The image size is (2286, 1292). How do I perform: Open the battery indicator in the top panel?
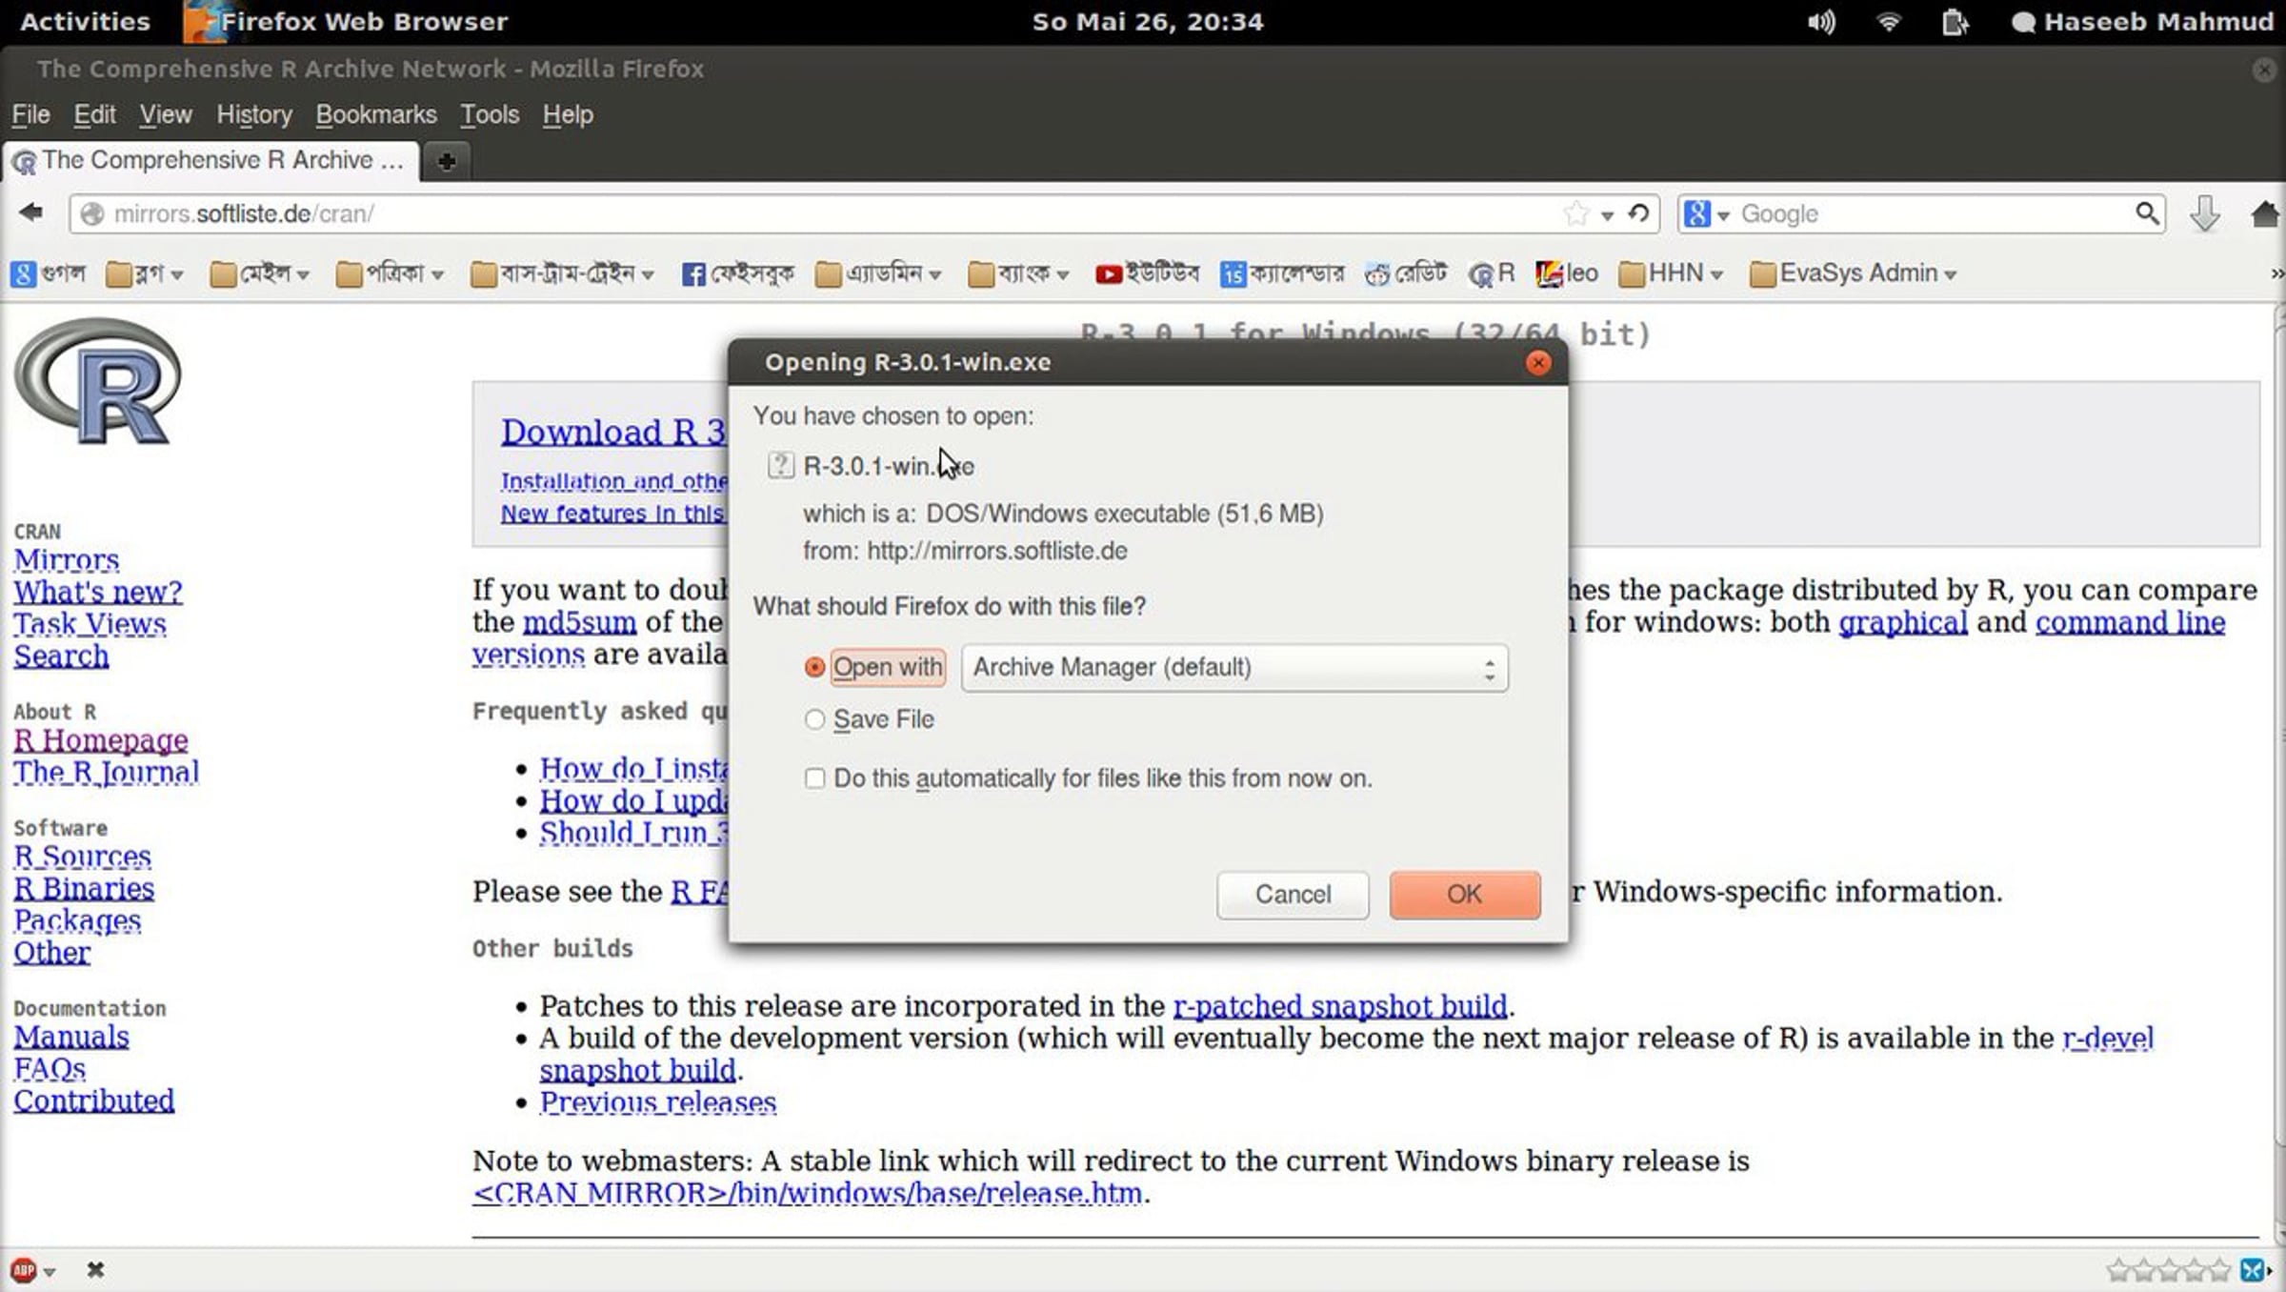pos(1955,21)
